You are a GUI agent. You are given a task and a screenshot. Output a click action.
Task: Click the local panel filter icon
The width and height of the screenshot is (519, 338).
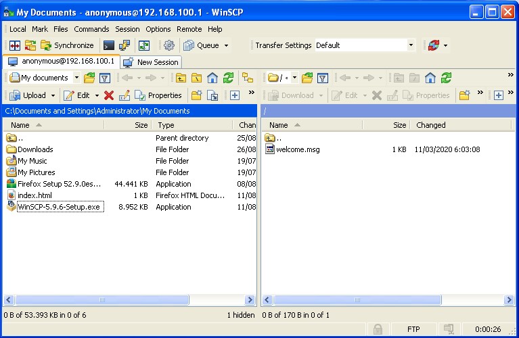tap(105, 78)
